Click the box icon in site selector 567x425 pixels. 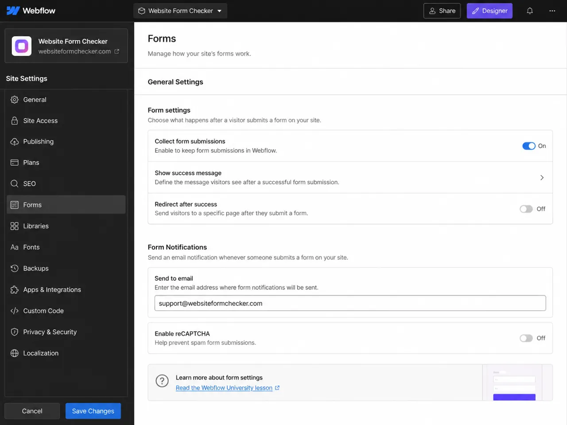click(x=142, y=11)
